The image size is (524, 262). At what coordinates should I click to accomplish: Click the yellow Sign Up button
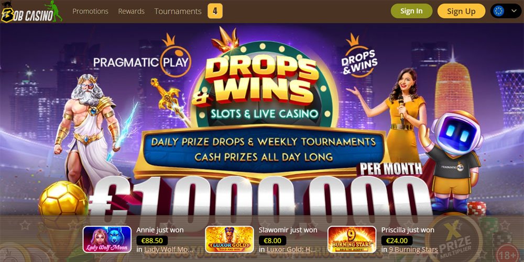[461, 11]
